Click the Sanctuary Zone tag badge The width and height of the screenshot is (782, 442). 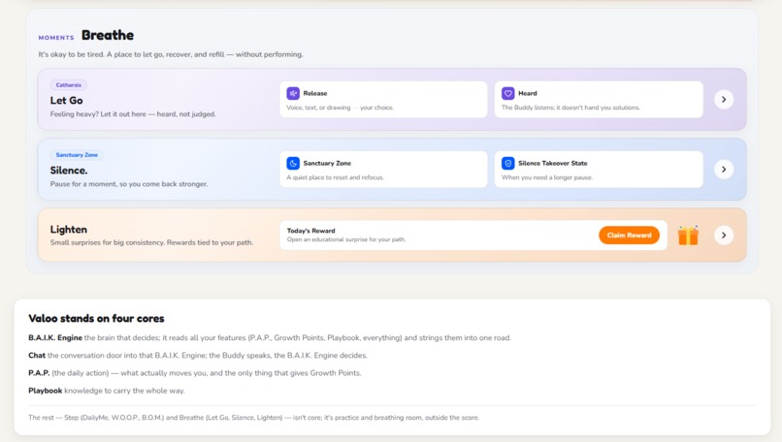(77, 155)
